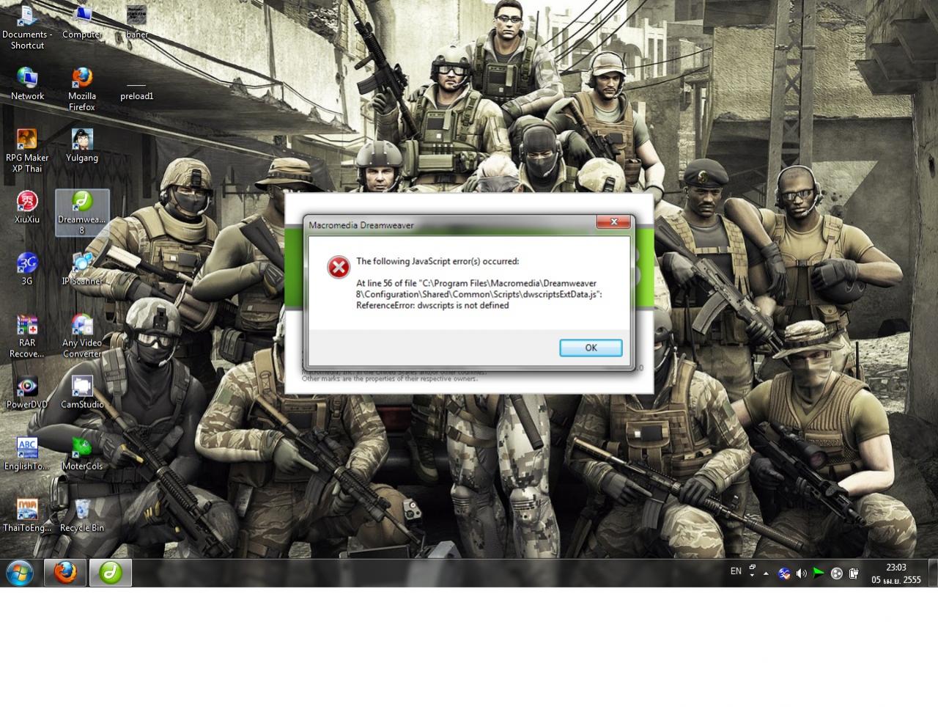Select the Any Video Converter icon
938x707 pixels.
coord(82,336)
